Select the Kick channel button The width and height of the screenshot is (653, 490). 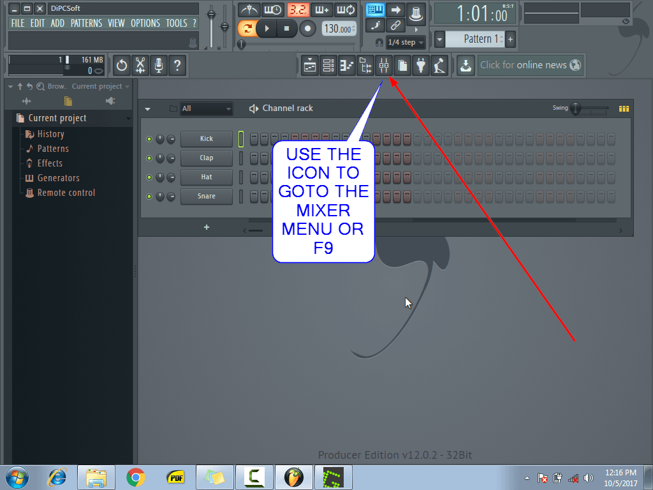click(207, 138)
